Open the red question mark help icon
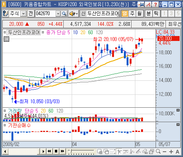The image size is (183, 157). (155, 5)
